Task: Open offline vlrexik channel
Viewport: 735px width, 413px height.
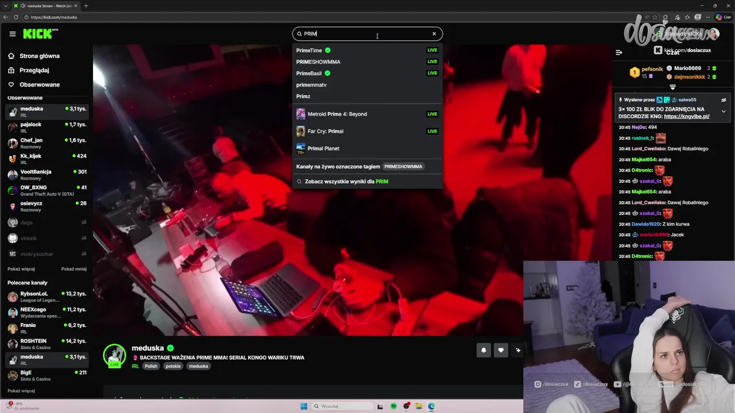Action: click(x=47, y=238)
